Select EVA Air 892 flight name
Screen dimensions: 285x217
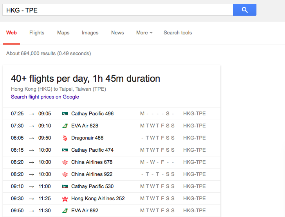point(85,211)
